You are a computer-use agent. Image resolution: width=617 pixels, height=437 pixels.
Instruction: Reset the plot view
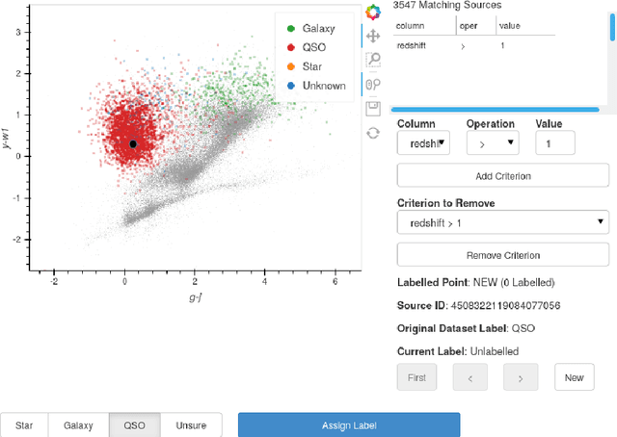[374, 132]
